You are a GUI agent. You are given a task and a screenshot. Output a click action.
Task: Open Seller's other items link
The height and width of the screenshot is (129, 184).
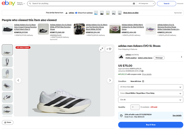(x=145, y=58)
